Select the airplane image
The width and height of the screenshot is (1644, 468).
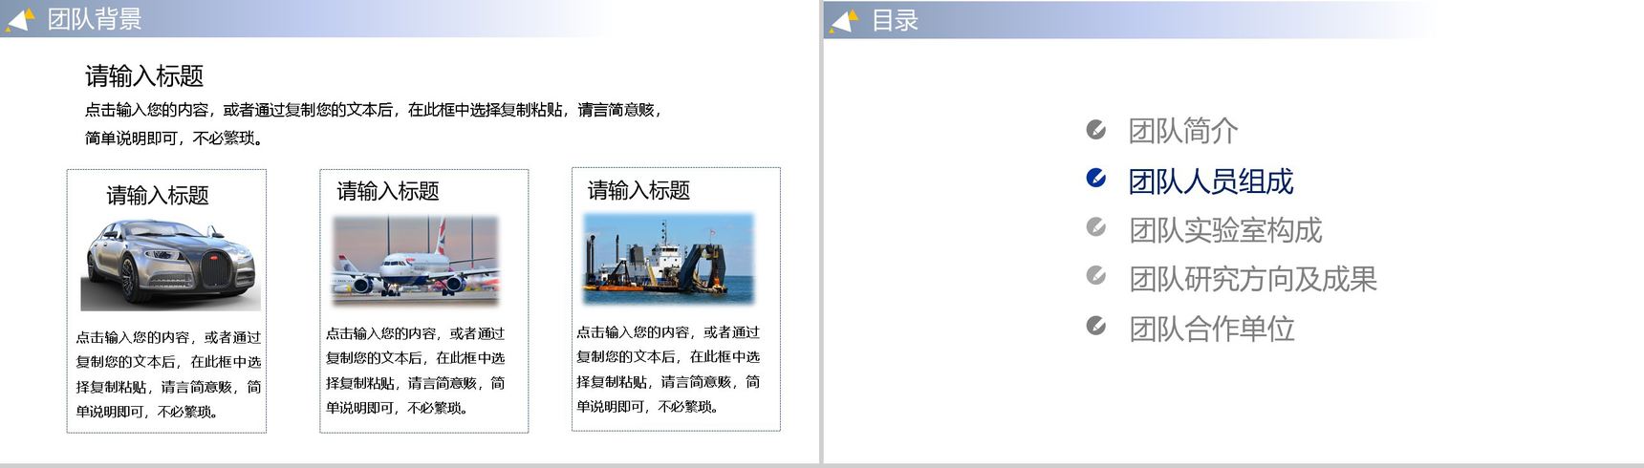(x=415, y=260)
